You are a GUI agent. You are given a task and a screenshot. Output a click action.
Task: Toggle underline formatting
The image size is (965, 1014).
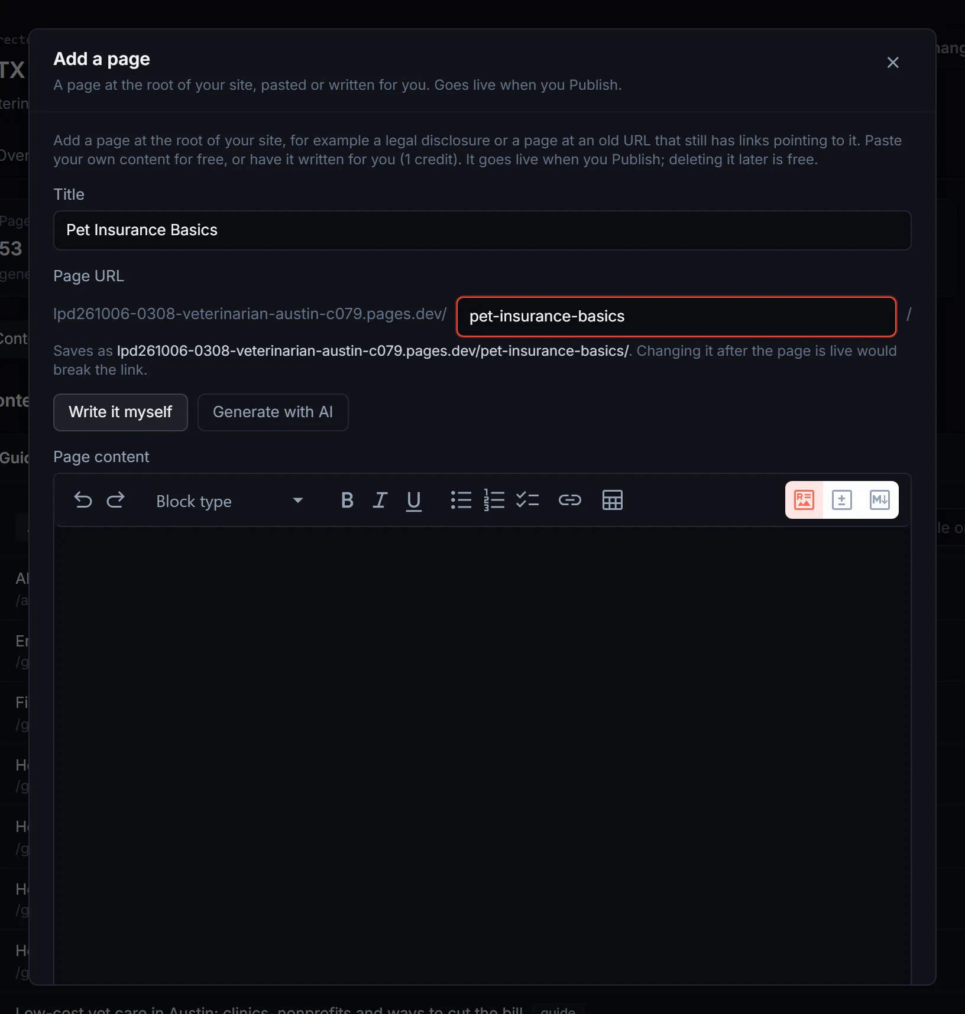point(414,500)
